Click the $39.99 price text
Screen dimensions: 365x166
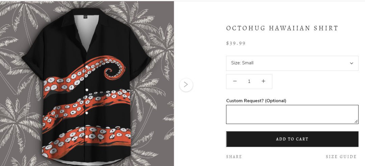pos(236,43)
